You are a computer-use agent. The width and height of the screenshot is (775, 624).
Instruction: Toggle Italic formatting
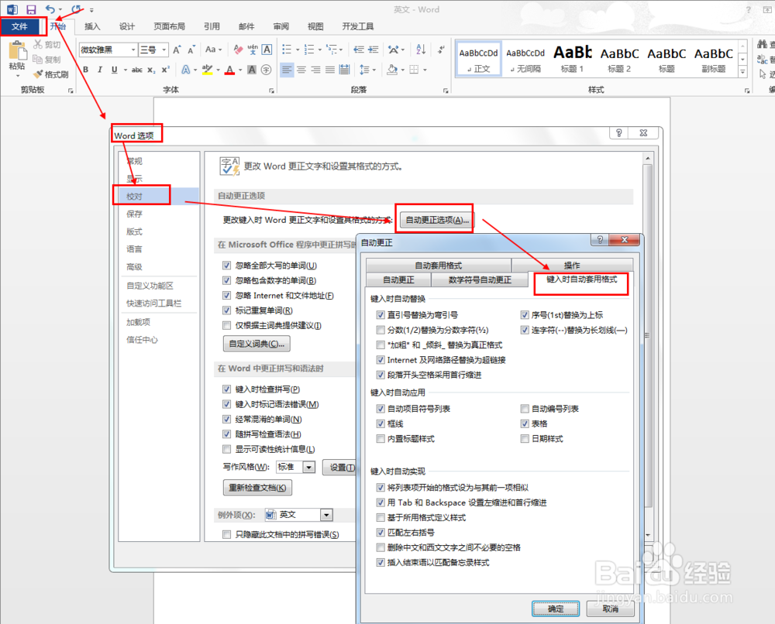[x=100, y=70]
